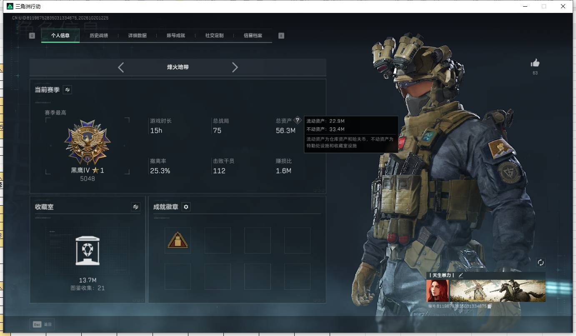Open the 黑鹰IV rank badge emblem

click(x=87, y=142)
